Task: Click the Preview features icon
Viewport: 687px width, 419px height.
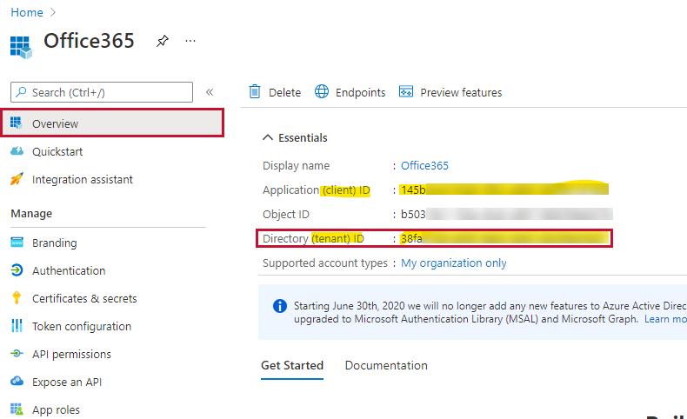Action: pos(406,91)
